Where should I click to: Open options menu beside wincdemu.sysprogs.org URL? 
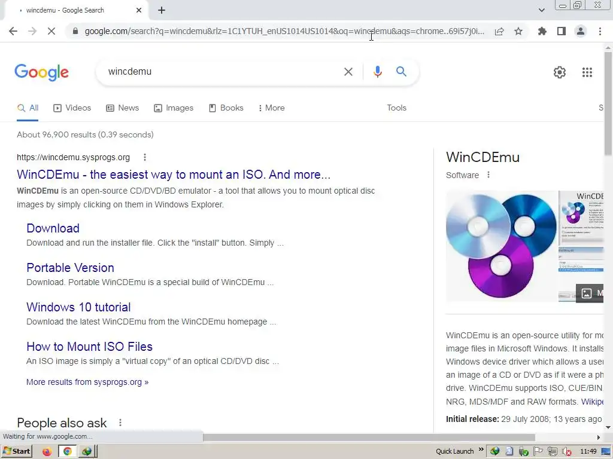[x=145, y=157]
